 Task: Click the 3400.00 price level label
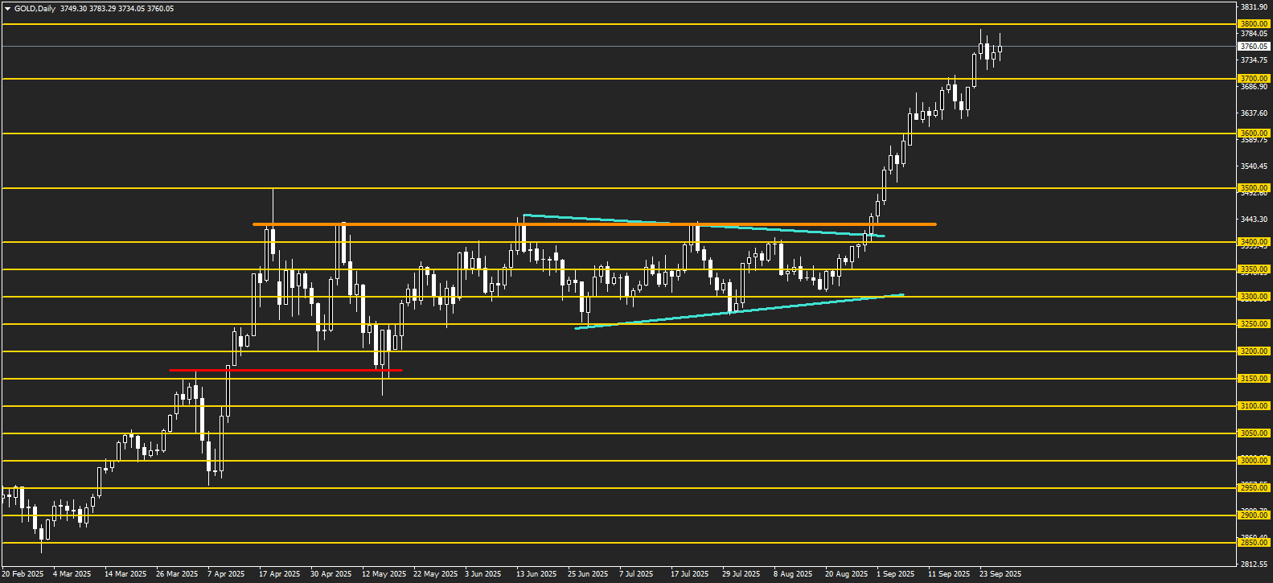[x=1255, y=242]
